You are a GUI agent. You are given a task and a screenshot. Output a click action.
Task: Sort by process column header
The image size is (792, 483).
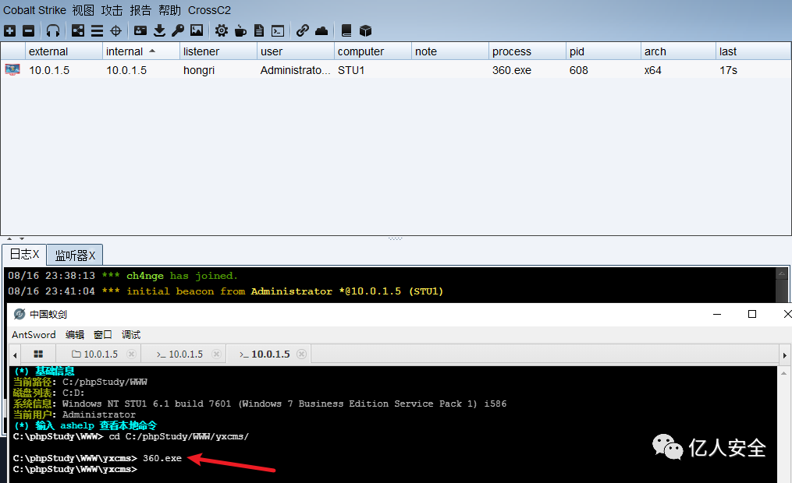coord(527,51)
